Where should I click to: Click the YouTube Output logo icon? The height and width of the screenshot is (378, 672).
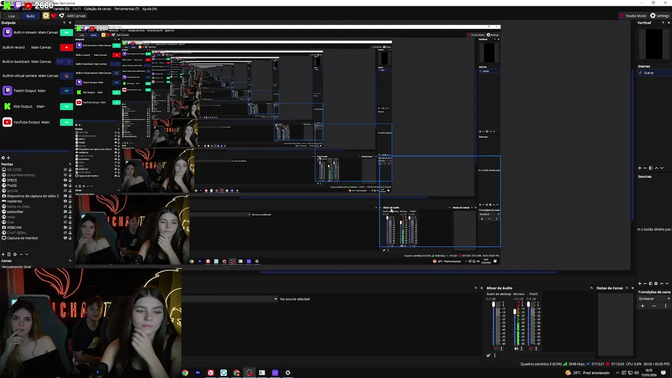click(x=7, y=122)
